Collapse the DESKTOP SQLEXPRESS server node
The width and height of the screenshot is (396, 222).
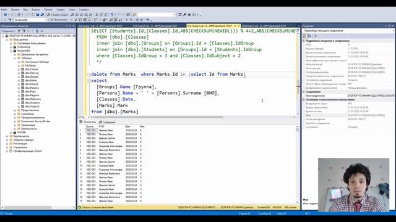coord(3,36)
